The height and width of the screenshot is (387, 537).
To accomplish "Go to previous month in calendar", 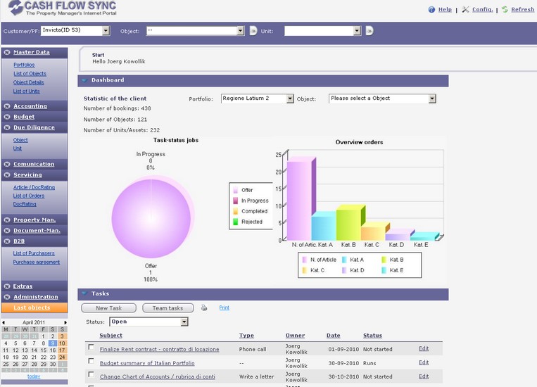I will (x=4, y=322).
